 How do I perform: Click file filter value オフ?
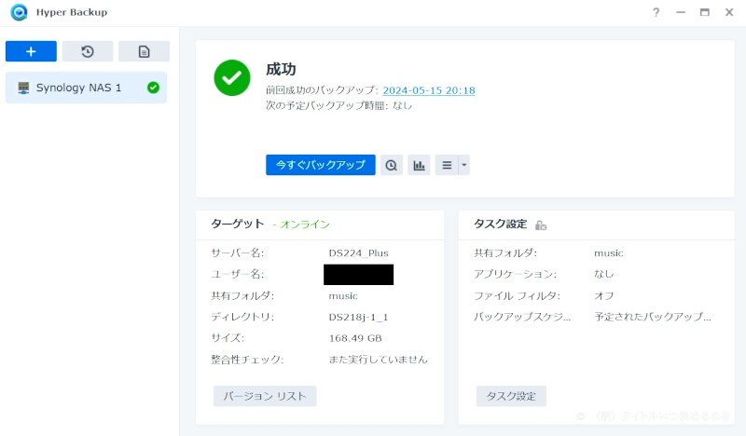[x=603, y=295]
